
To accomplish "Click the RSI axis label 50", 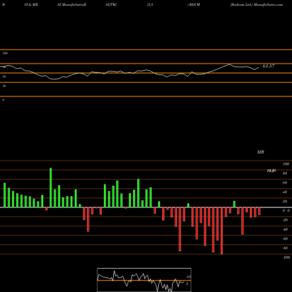I will tap(4, 77).
